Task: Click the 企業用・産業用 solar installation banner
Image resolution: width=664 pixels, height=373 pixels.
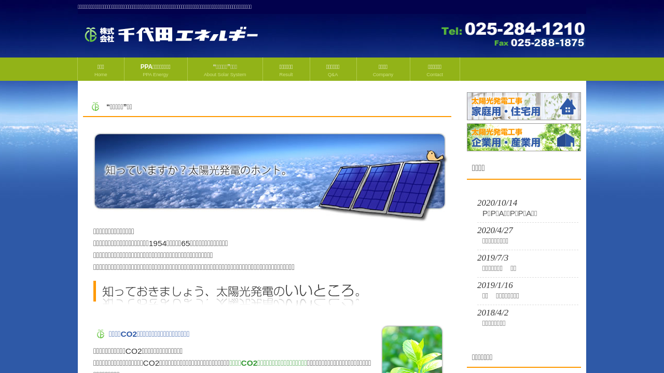Action: (x=523, y=137)
